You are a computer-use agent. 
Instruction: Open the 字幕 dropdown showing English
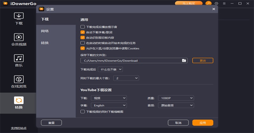109,105
